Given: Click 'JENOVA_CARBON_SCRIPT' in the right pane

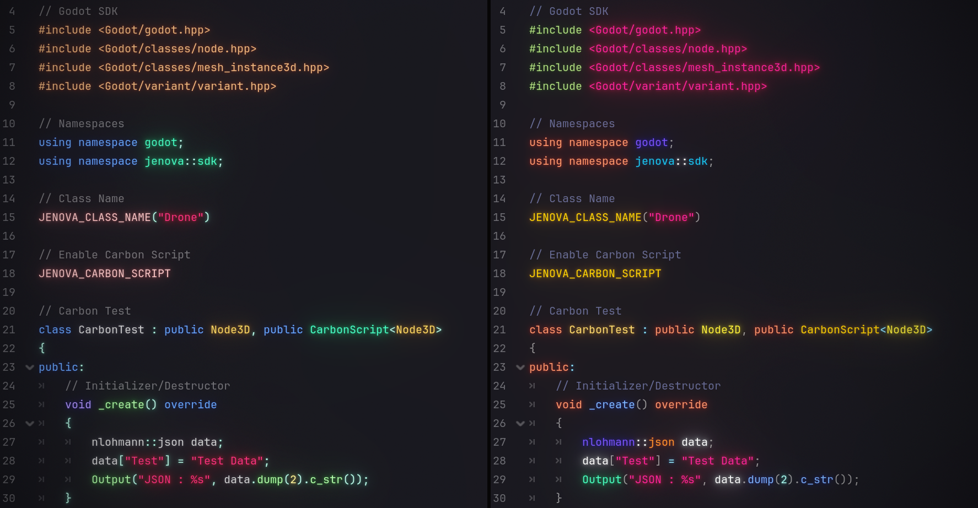Looking at the screenshot, I should [595, 274].
